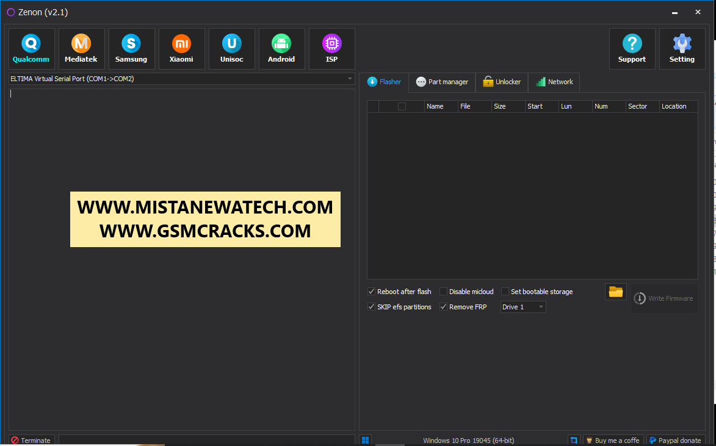The image size is (716, 446).
Task: Click the Write Firmware button
Action: (664, 298)
